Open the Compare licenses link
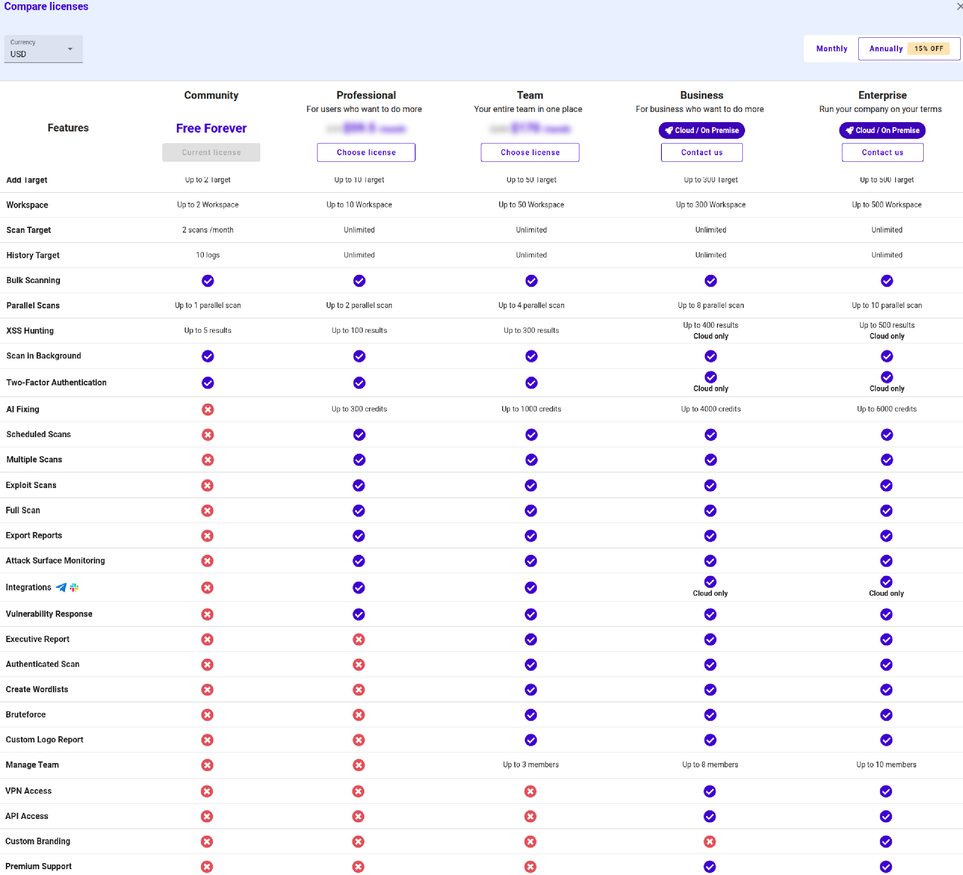Image resolution: width=963 pixels, height=875 pixels. pyautogui.click(x=46, y=6)
